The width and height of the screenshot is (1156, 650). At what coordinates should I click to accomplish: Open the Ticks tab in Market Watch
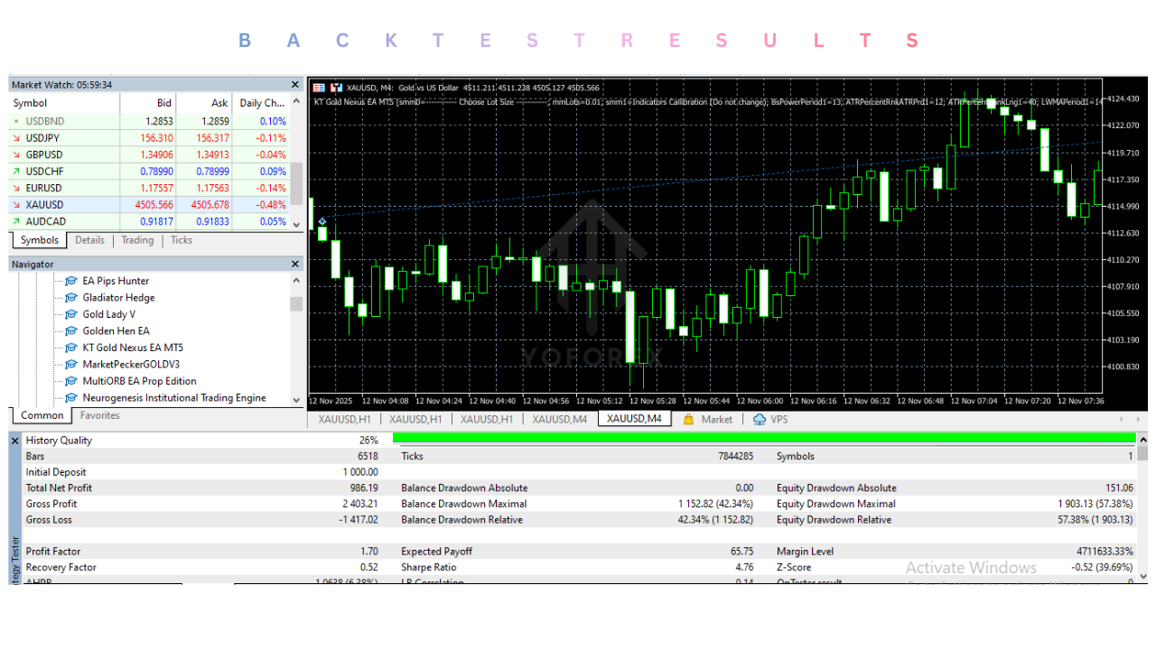coord(182,240)
